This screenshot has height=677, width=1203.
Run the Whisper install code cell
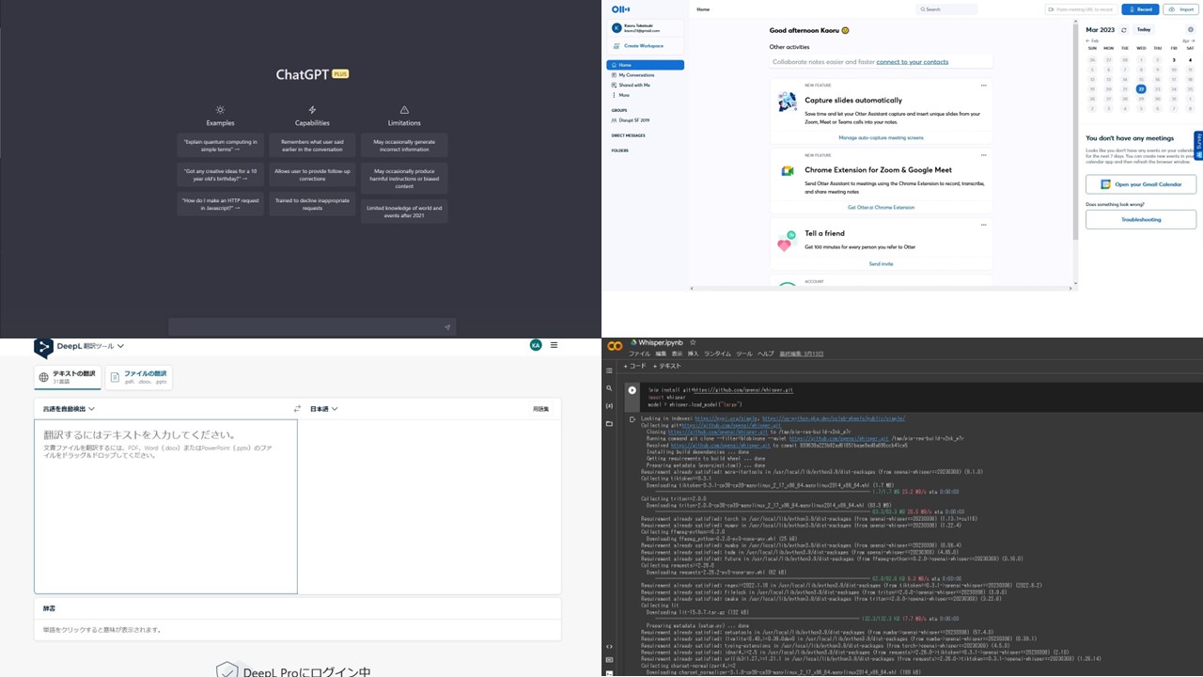(633, 390)
